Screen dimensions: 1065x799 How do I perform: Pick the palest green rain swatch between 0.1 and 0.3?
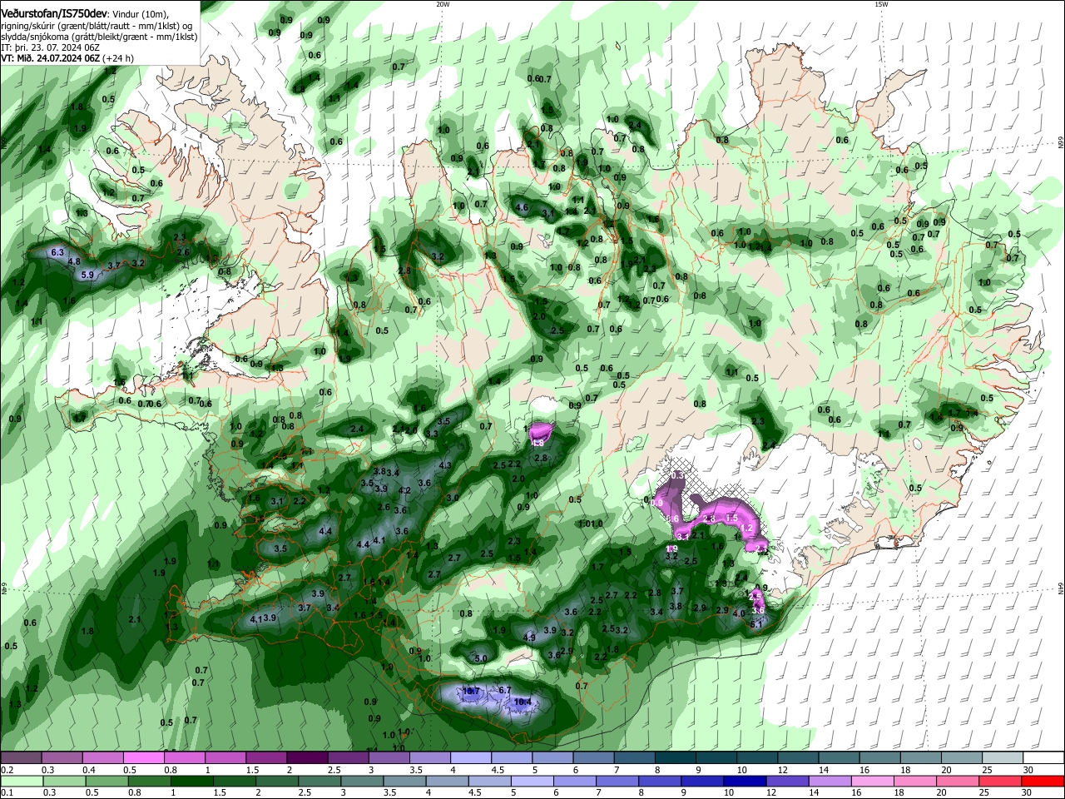click(22, 781)
